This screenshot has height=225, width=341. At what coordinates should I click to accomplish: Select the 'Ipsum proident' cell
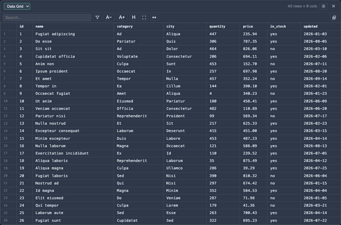pyautogui.click(x=73, y=71)
